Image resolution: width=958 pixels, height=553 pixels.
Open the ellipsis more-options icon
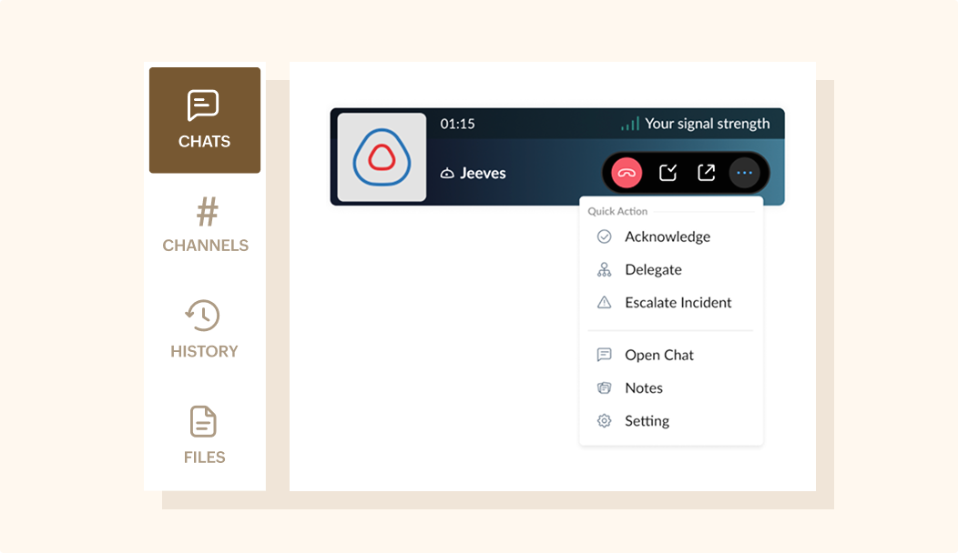pyautogui.click(x=743, y=172)
